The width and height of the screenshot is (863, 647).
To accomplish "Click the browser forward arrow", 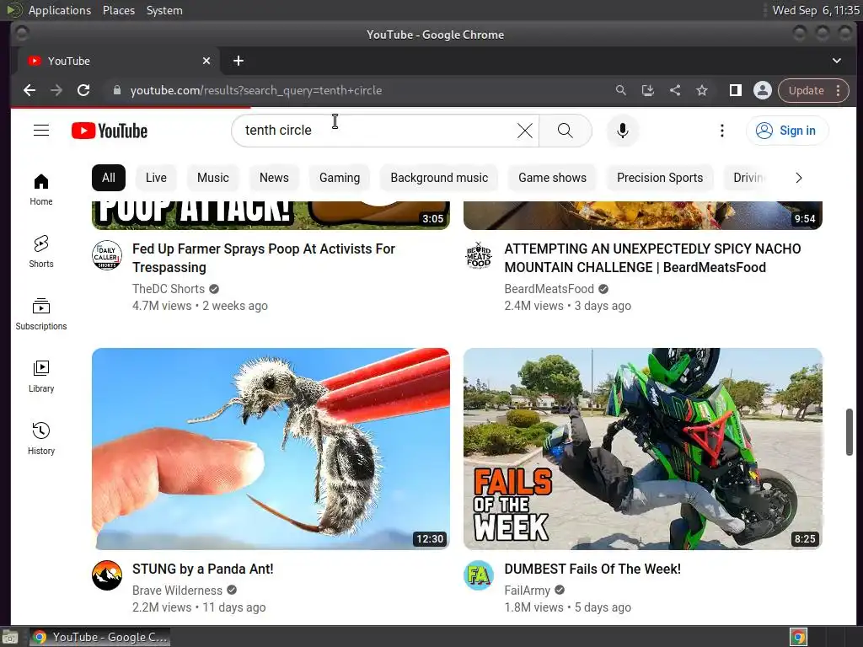I will click(x=56, y=90).
